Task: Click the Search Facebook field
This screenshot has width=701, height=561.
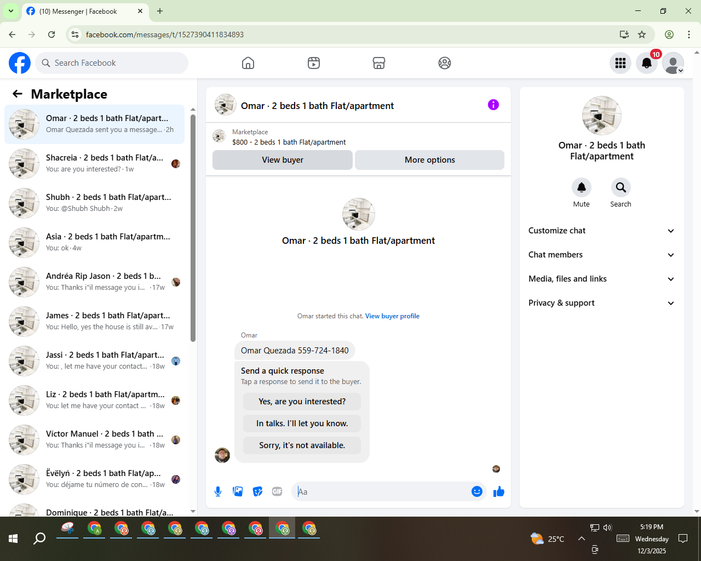Action: tap(112, 63)
